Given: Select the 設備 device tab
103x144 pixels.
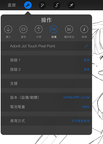Looking at the screenshot, I should [x=54, y=32].
